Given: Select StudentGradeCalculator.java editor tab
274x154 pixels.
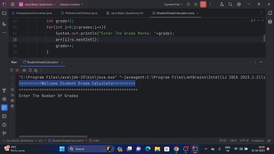Looking at the screenshot, I should (x=175, y=13).
